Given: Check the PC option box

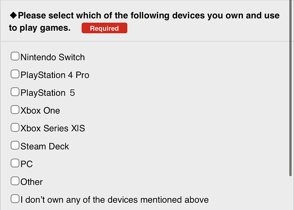Looking at the screenshot, I should tap(15, 163).
